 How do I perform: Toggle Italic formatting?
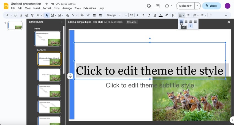point(149,15)
